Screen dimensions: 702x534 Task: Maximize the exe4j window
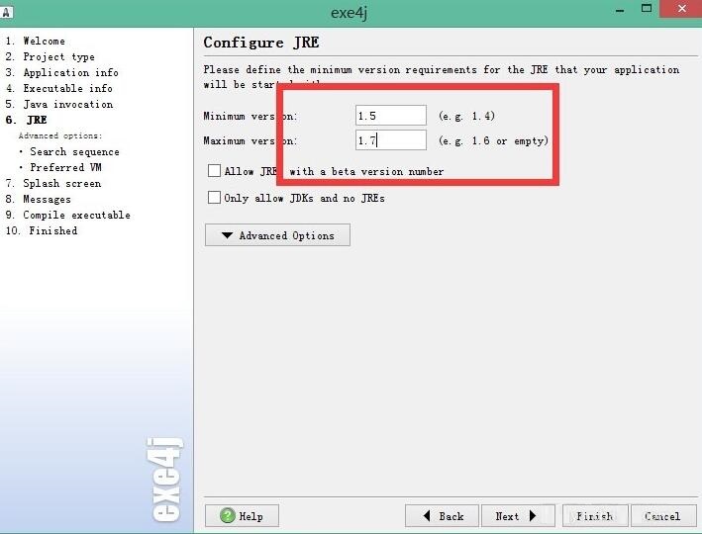click(x=647, y=9)
